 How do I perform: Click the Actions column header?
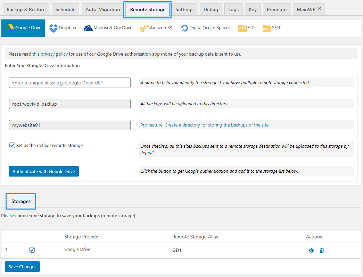(x=314, y=237)
